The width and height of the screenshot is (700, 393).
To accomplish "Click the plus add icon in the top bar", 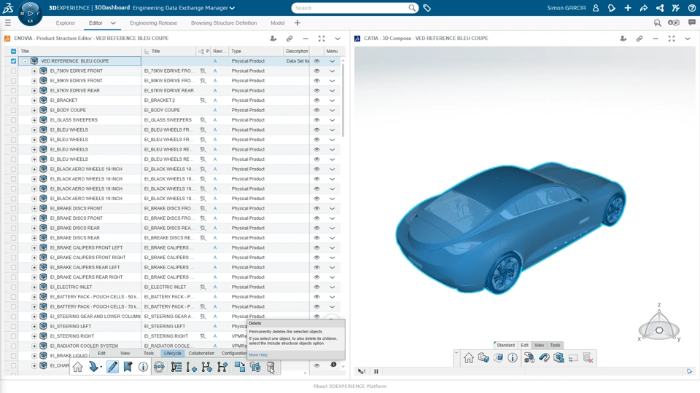I will point(628,8).
